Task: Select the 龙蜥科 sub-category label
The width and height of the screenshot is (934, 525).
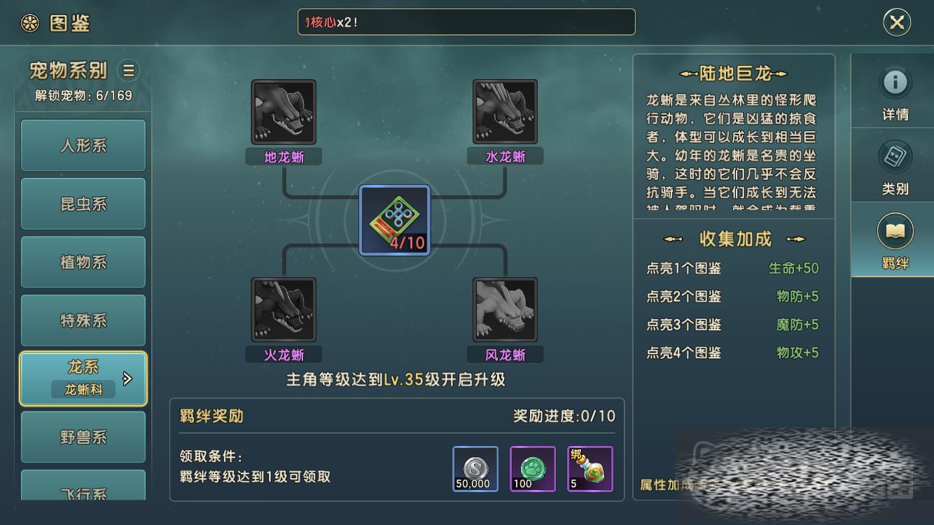Action: point(83,390)
